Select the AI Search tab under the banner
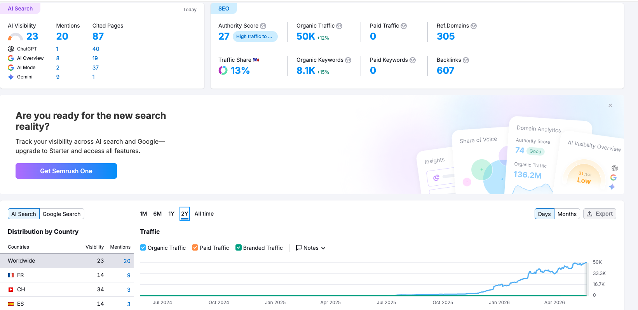638x310 pixels. tap(24, 214)
